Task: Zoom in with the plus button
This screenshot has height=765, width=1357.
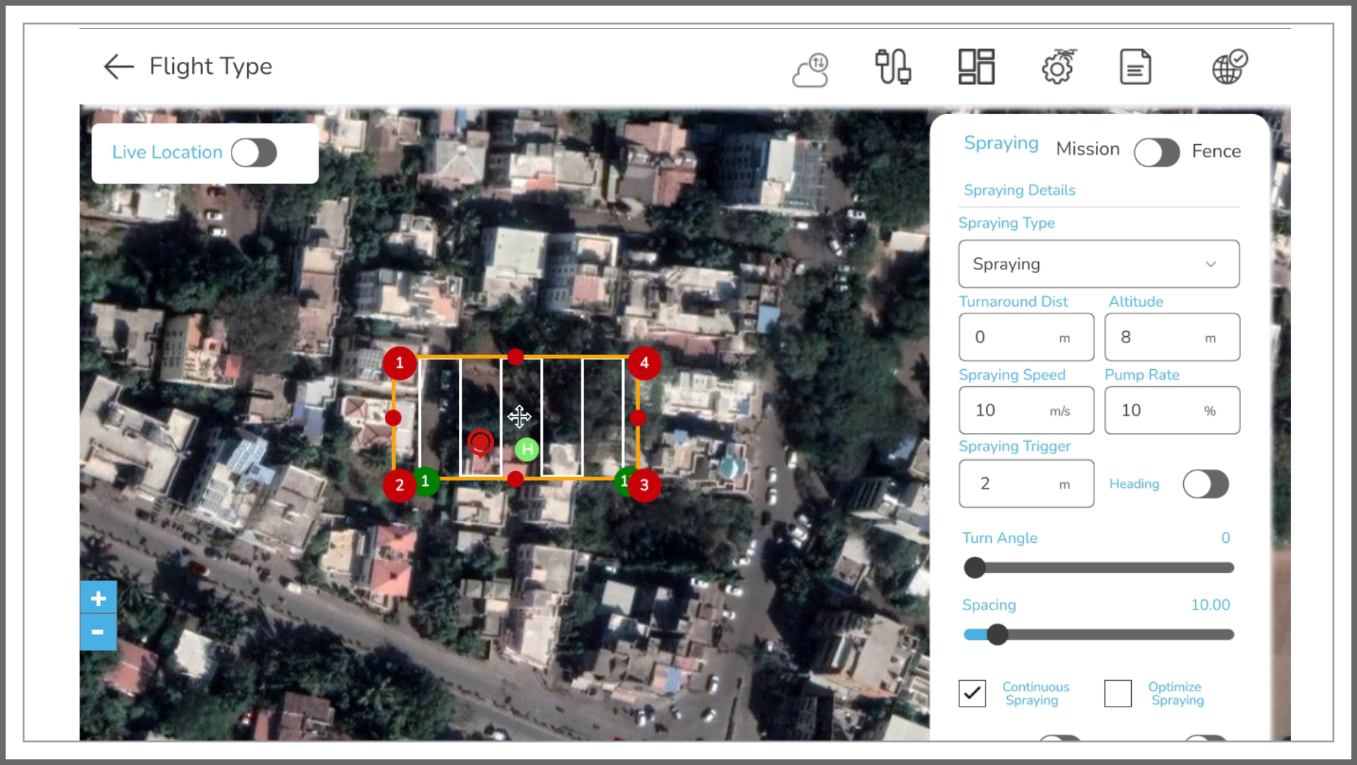Action: [98, 597]
